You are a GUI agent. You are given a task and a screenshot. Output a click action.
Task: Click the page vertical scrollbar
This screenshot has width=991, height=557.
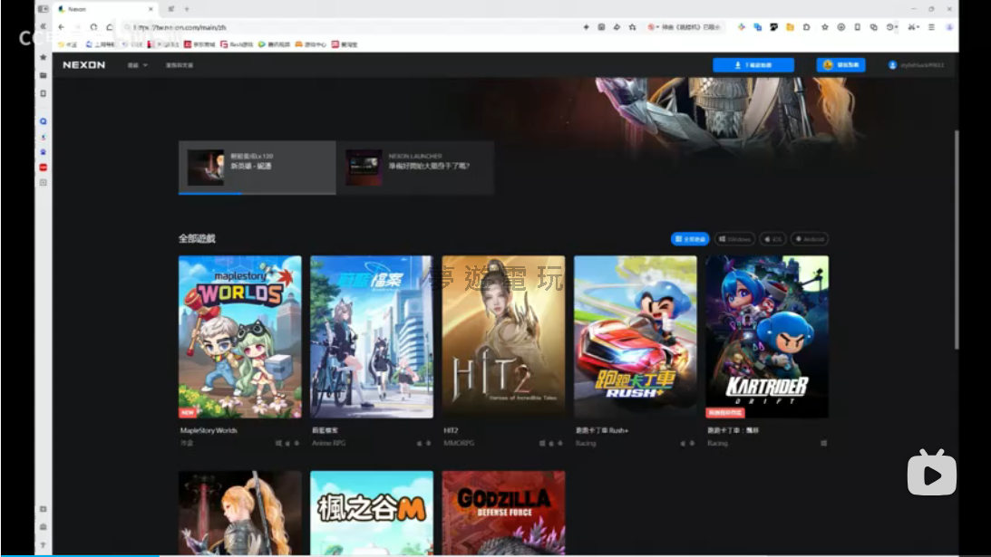(957, 240)
